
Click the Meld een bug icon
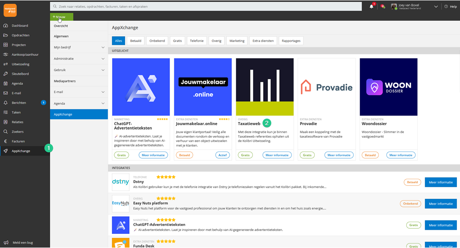click(5, 242)
